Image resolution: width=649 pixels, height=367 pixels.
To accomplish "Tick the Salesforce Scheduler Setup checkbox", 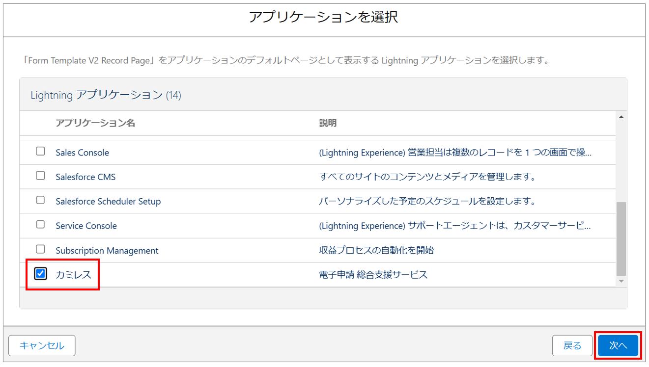I will pyautogui.click(x=41, y=200).
